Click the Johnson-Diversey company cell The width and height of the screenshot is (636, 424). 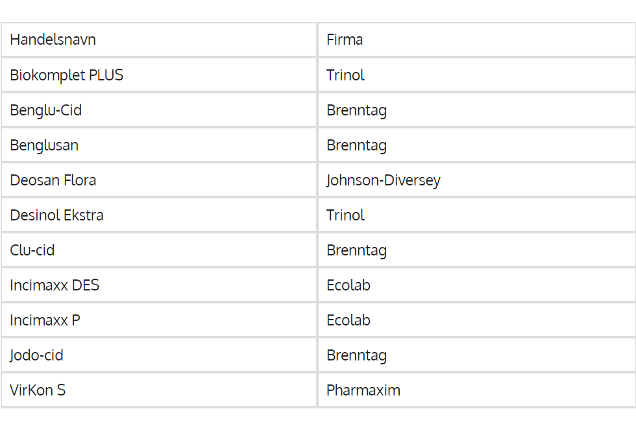[383, 180]
